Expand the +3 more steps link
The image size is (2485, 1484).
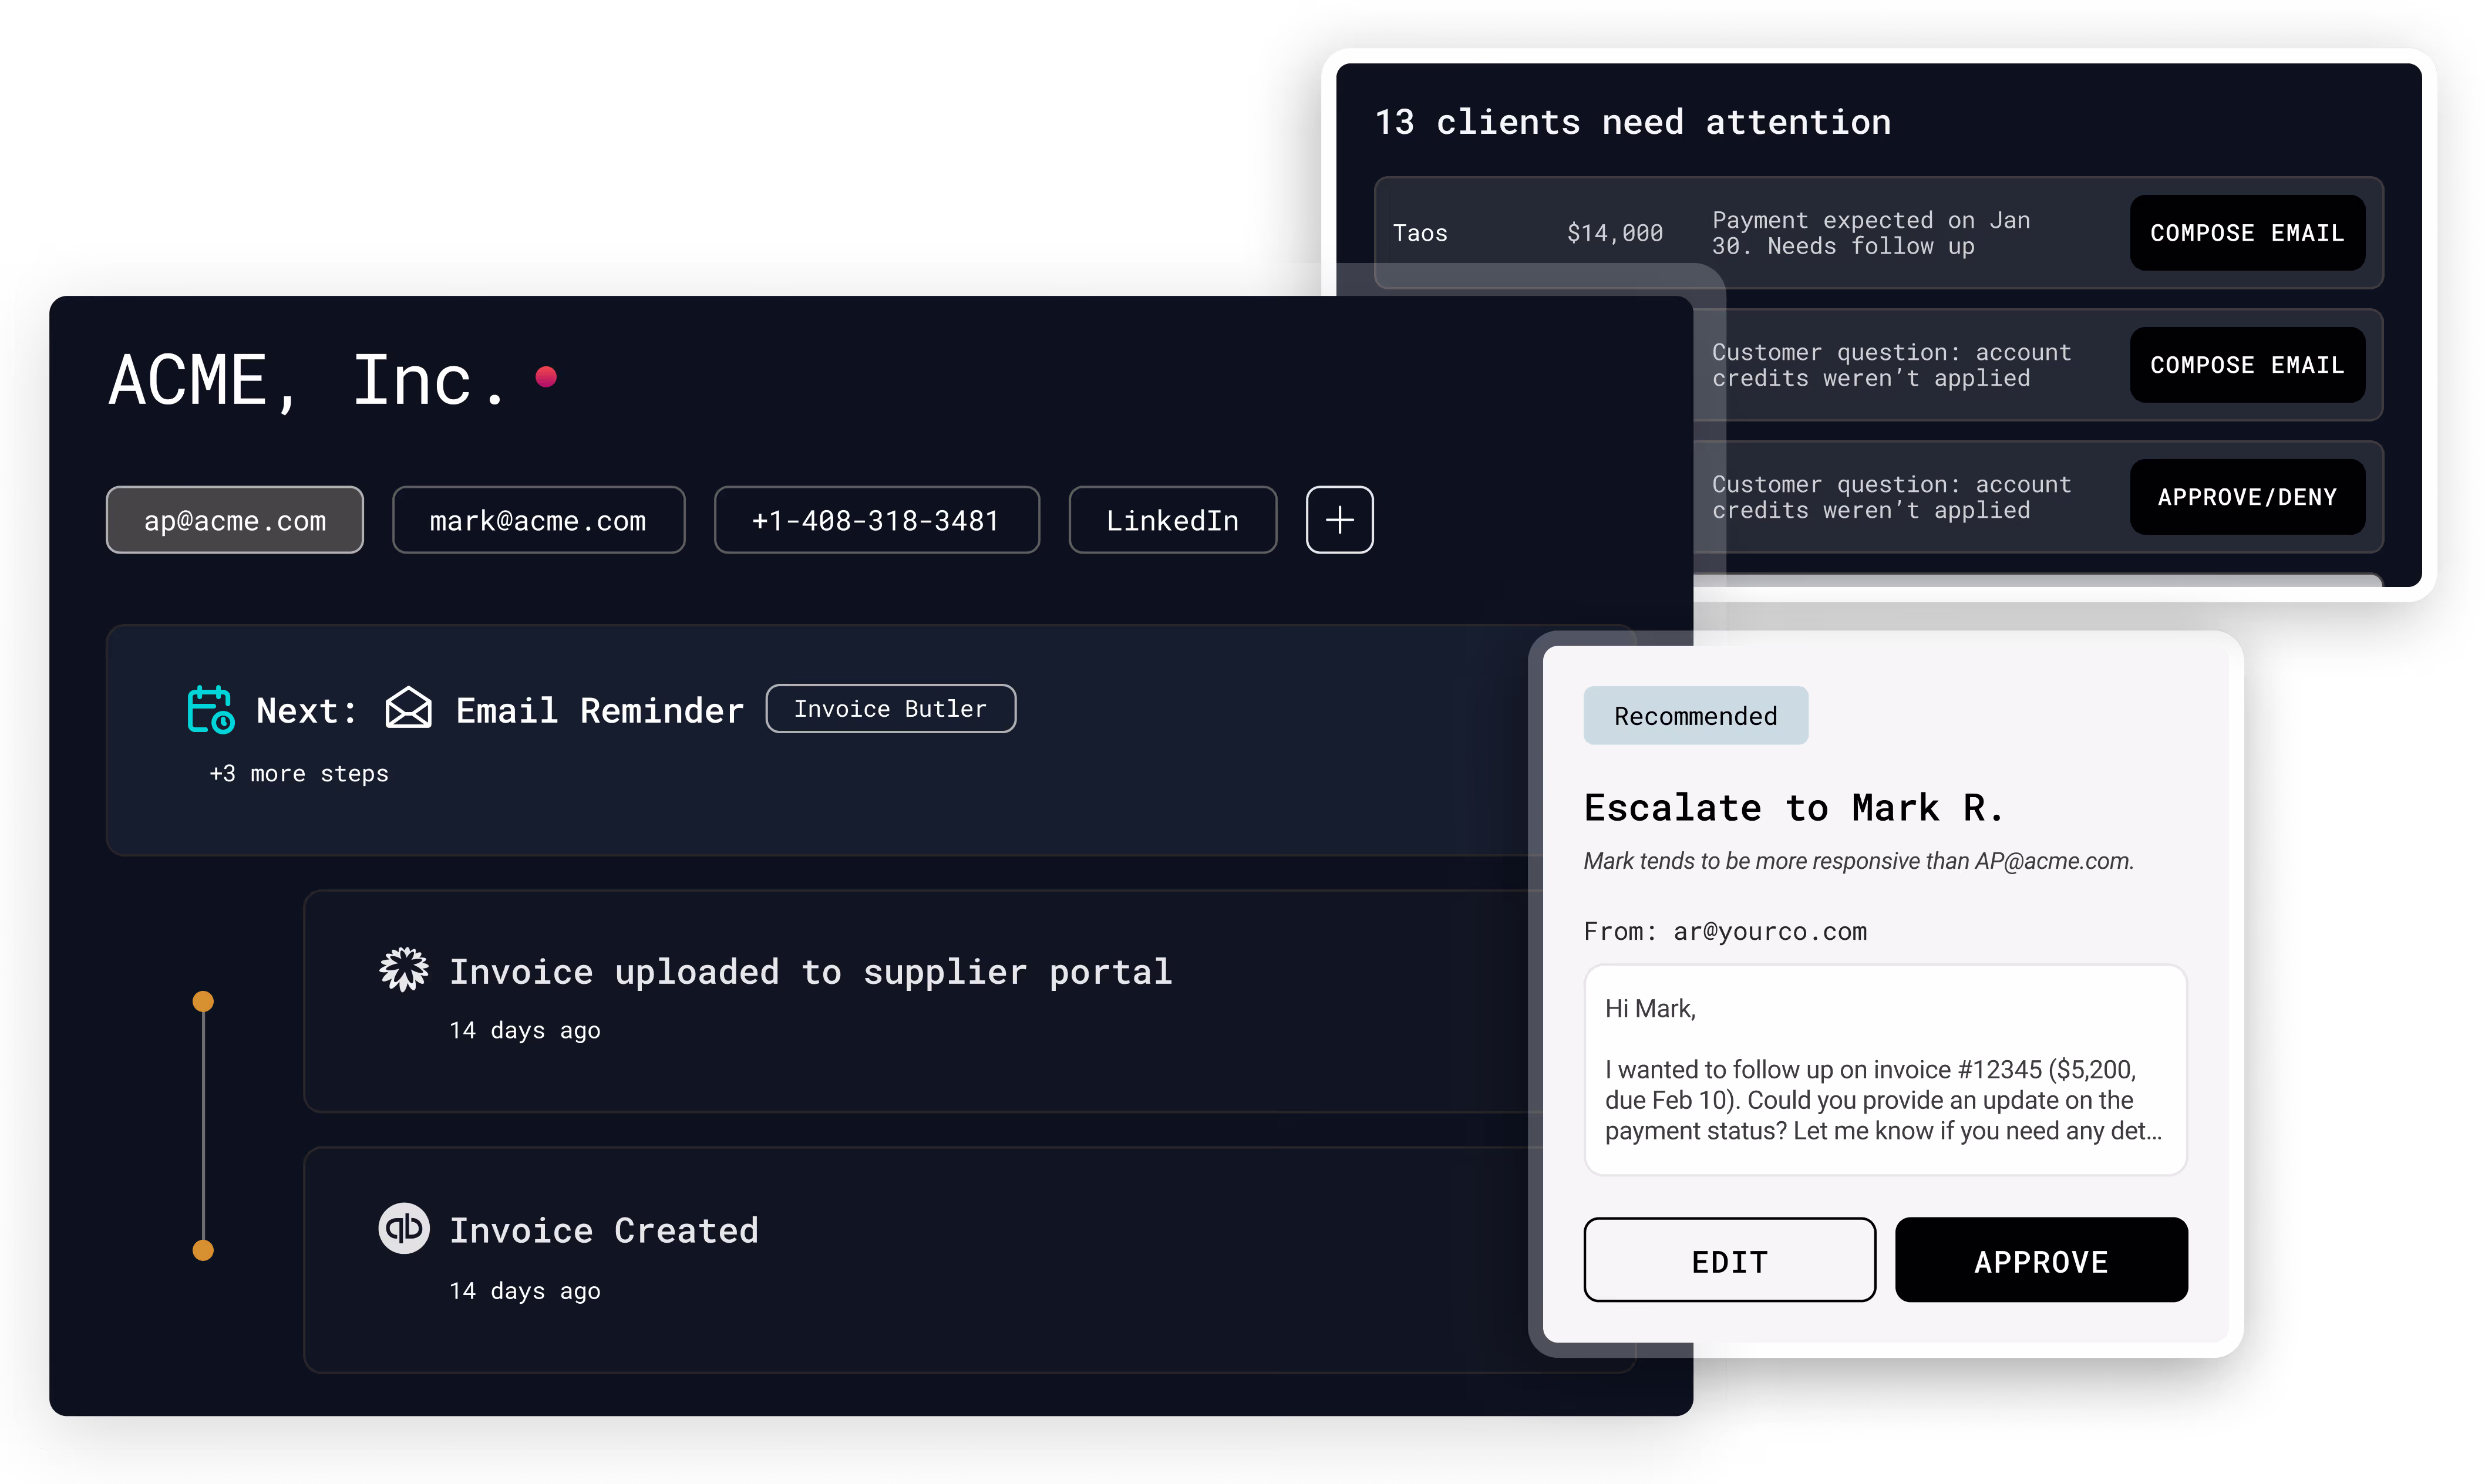(x=299, y=774)
